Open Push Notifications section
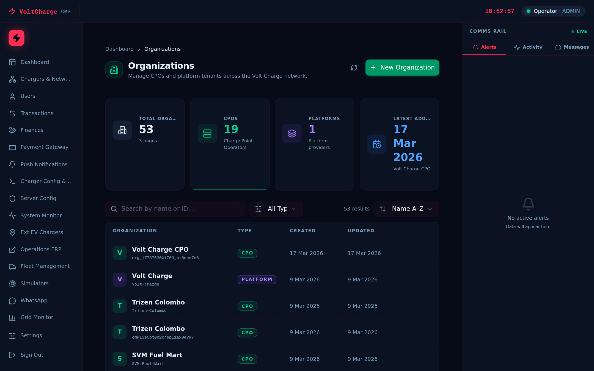 [44, 164]
